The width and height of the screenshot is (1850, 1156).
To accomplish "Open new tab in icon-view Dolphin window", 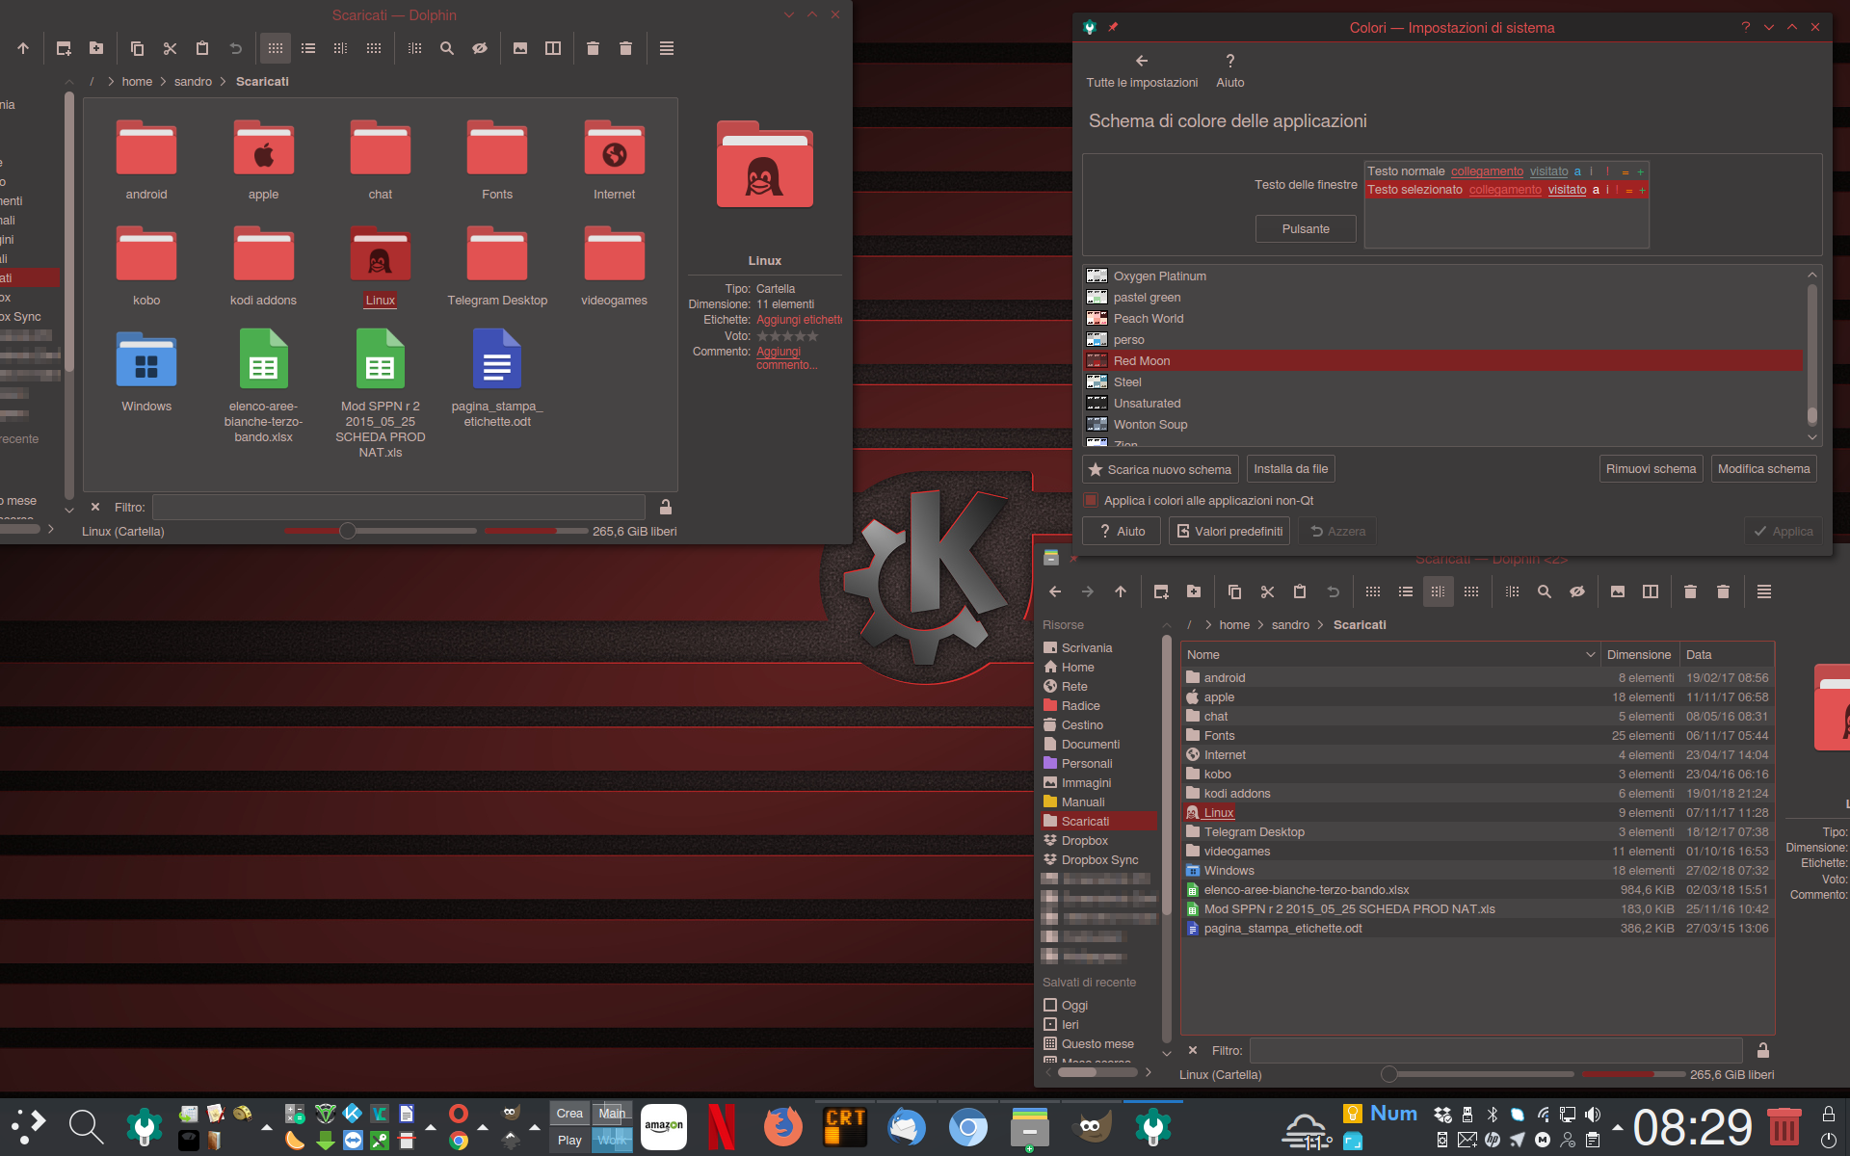I will pos(64,48).
